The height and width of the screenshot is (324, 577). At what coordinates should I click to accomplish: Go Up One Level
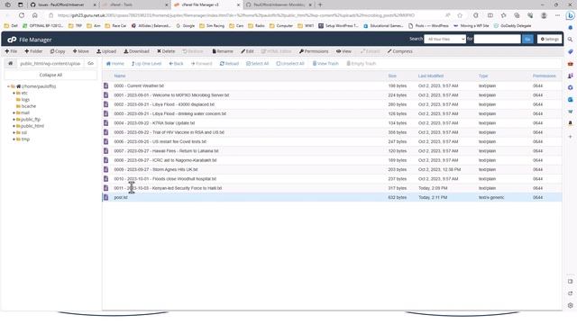click(x=146, y=64)
